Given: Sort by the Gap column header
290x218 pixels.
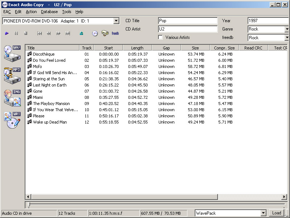Looking at the screenshot, I should point(166,48).
